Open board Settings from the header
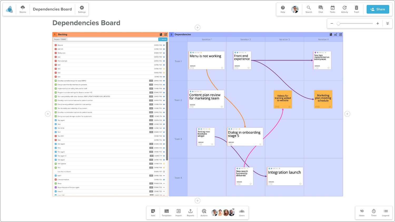 [82, 9]
